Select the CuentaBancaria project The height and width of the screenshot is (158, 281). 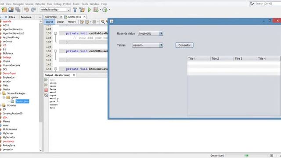11,65
